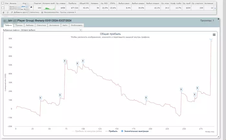Sort by the 'Ср. ставка' column header
This screenshot has height=140, width=226.
(x=61, y=3)
